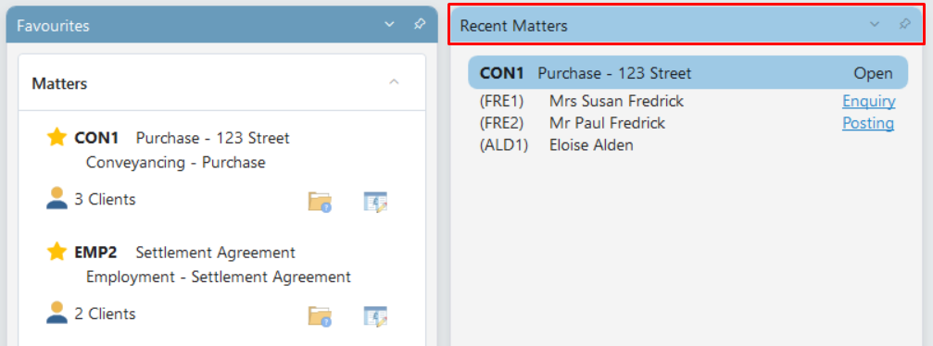Image resolution: width=933 pixels, height=346 pixels.
Task: Open the Posting link
Action: (868, 123)
